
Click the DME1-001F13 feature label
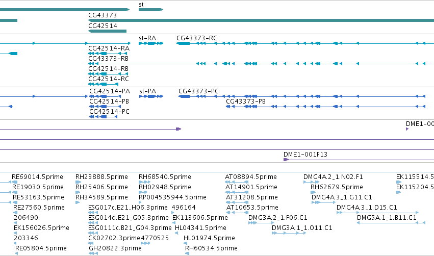305,155
